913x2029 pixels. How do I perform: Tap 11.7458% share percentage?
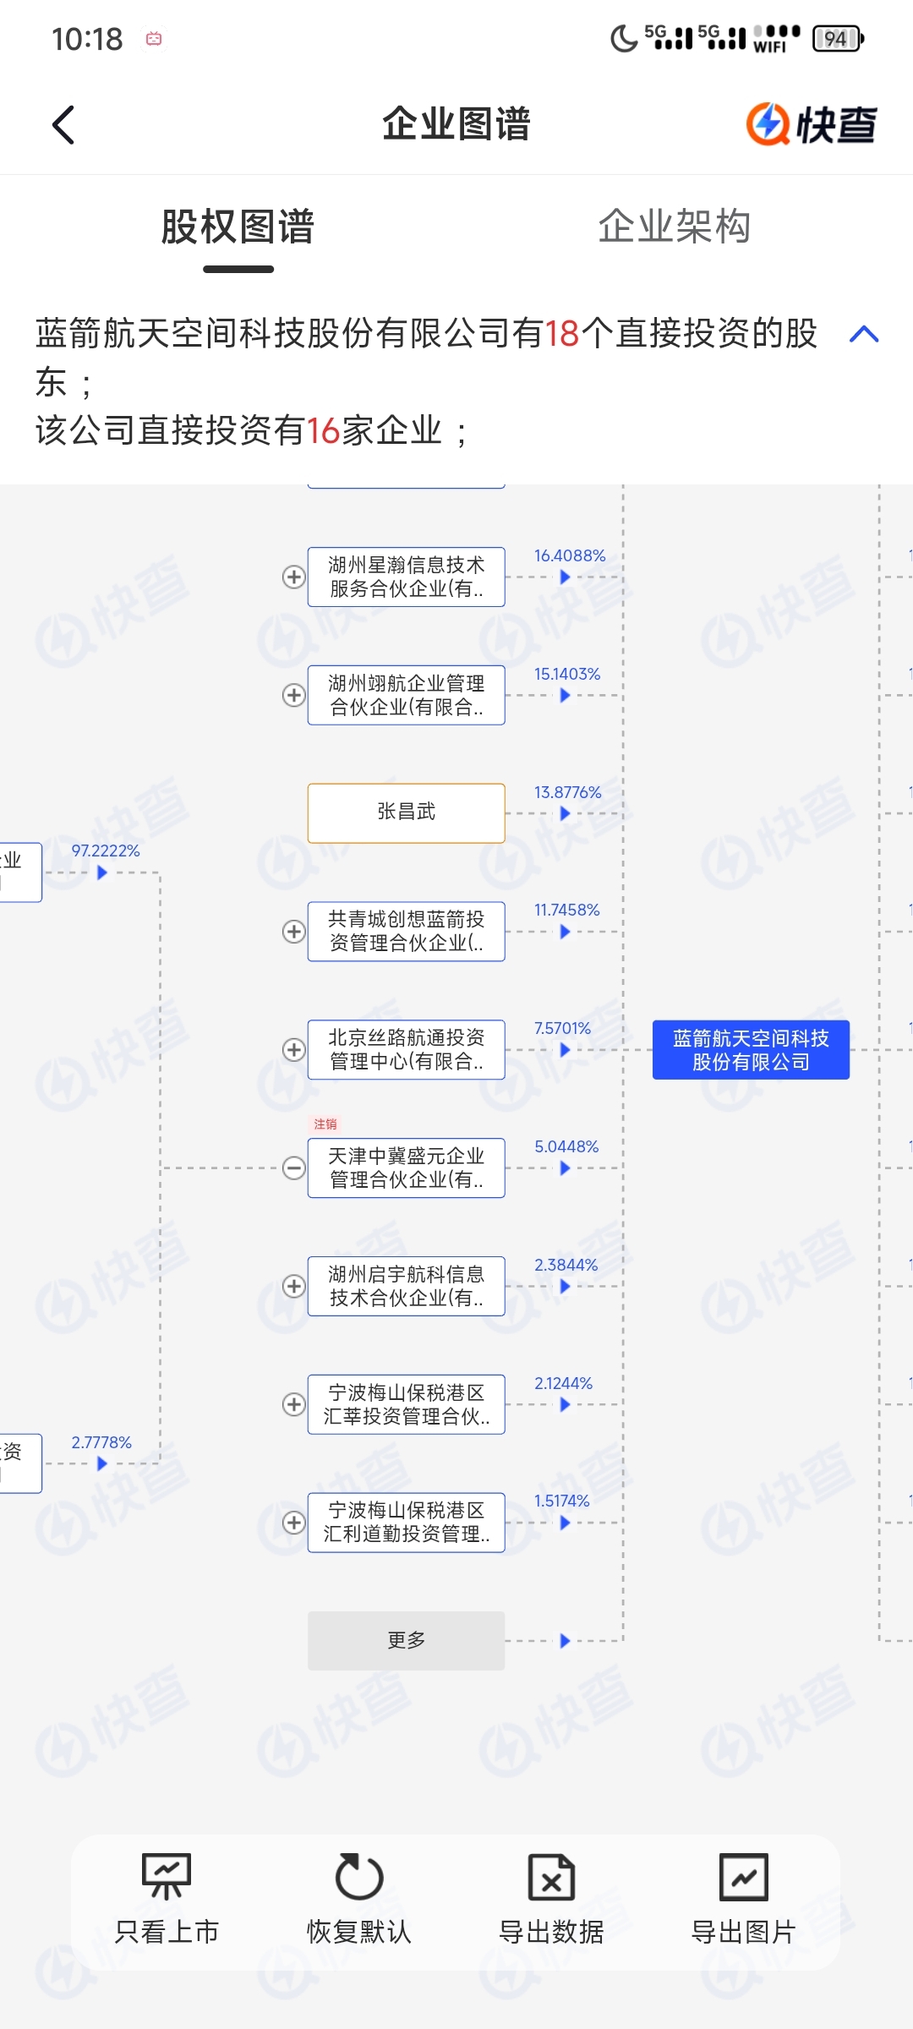tap(567, 910)
